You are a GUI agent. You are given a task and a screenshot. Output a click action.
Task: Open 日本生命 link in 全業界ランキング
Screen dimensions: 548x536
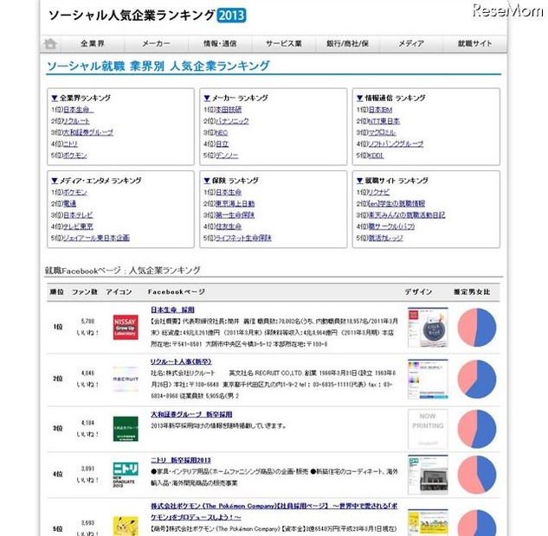click(78, 110)
